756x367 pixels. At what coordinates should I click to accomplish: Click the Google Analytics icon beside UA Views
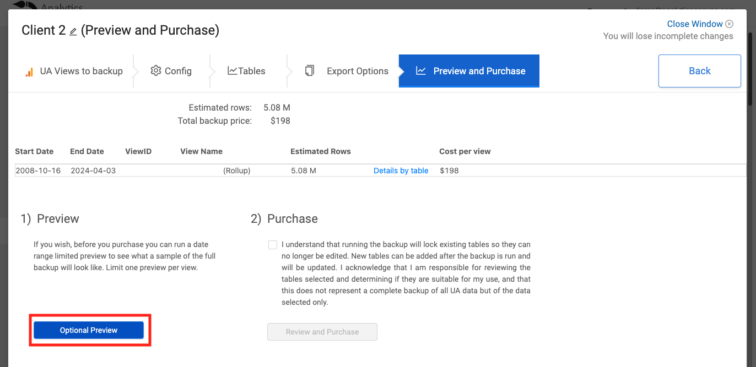click(29, 72)
